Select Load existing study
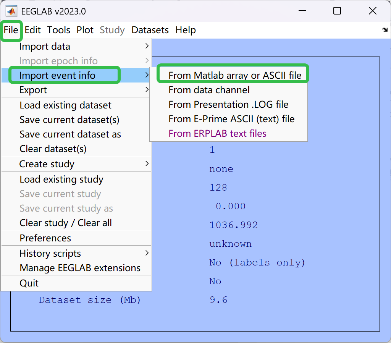 [76, 179]
